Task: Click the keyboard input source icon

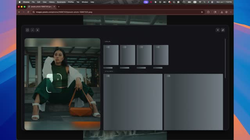Action: [195, 2]
